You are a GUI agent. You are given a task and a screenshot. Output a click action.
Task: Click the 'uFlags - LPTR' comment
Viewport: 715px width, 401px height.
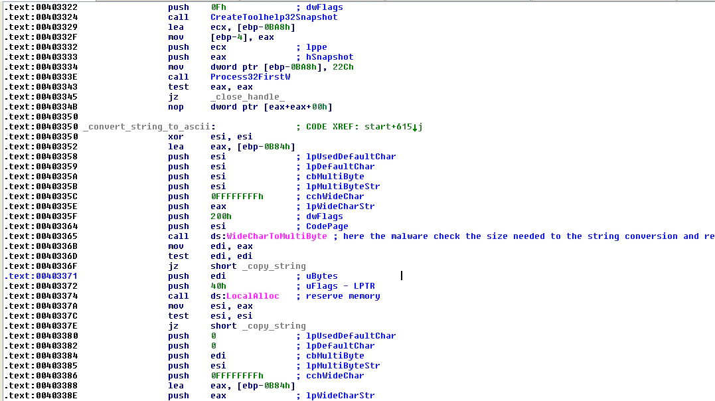[x=340, y=286]
